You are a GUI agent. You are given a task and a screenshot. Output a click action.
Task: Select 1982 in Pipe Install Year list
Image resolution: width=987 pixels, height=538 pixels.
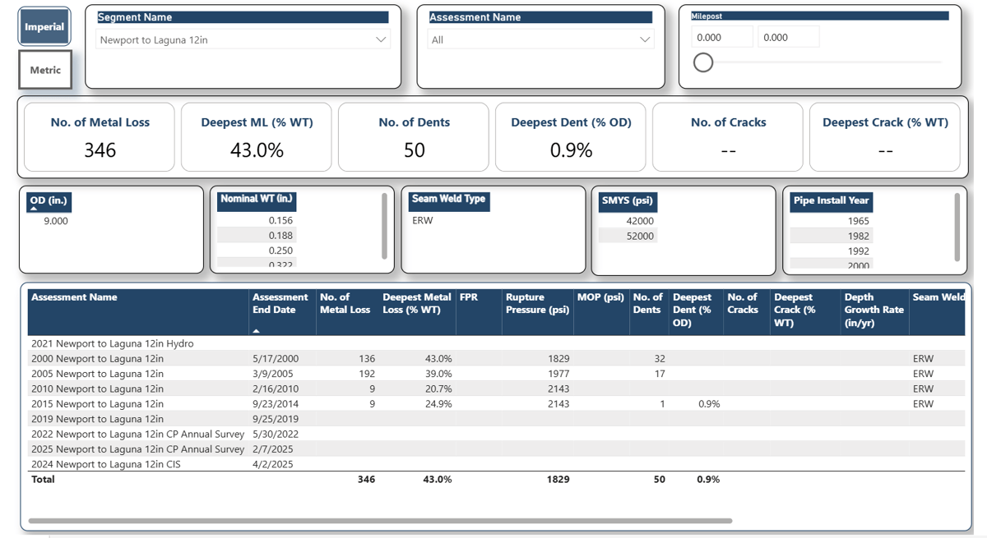(x=858, y=236)
